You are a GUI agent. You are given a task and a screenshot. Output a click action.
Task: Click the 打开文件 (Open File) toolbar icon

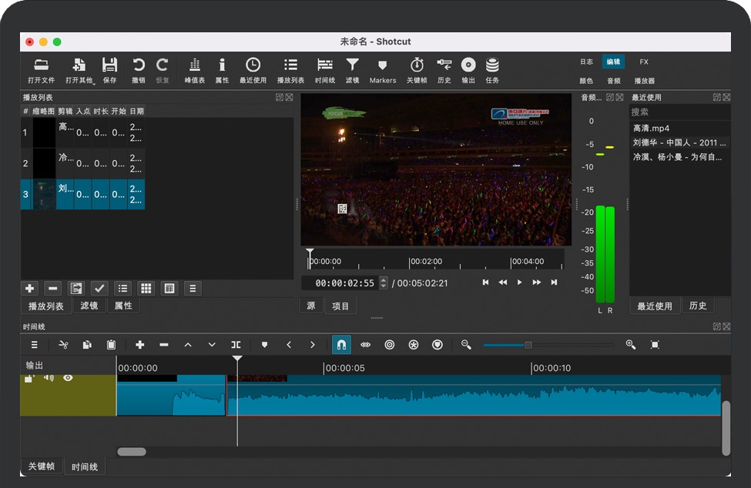coord(41,65)
